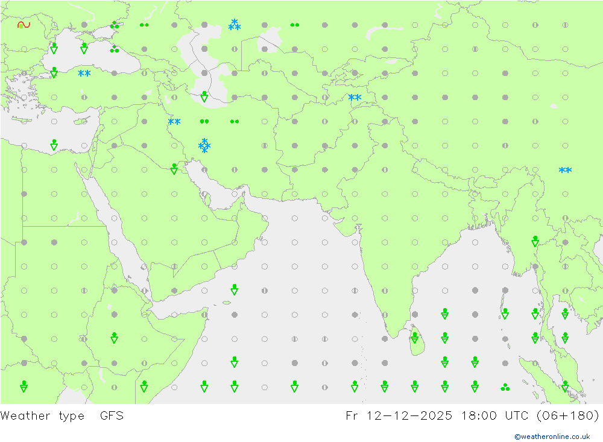The height and width of the screenshot is (442, 603).
Task: Click the triple-snowflake symbol north of the Caspian
Action: pyautogui.click(x=235, y=25)
